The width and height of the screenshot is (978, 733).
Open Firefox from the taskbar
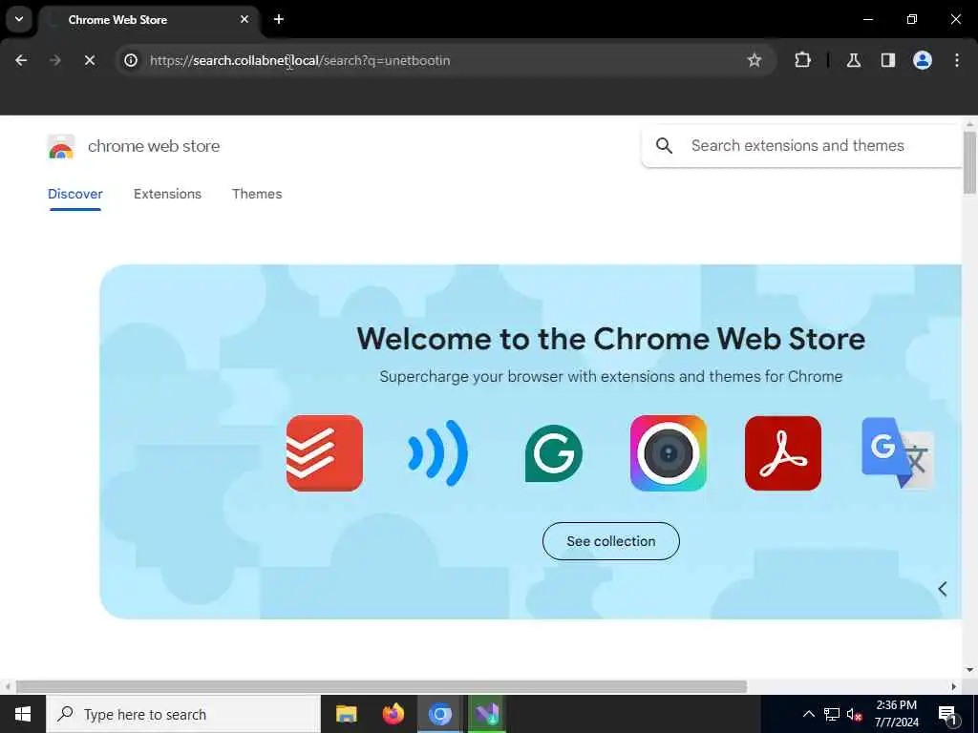393,714
